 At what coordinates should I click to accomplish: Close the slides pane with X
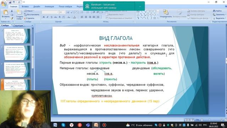click(32, 25)
